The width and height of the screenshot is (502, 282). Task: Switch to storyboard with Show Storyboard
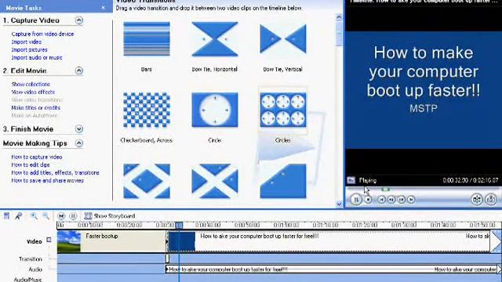(110, 216)
